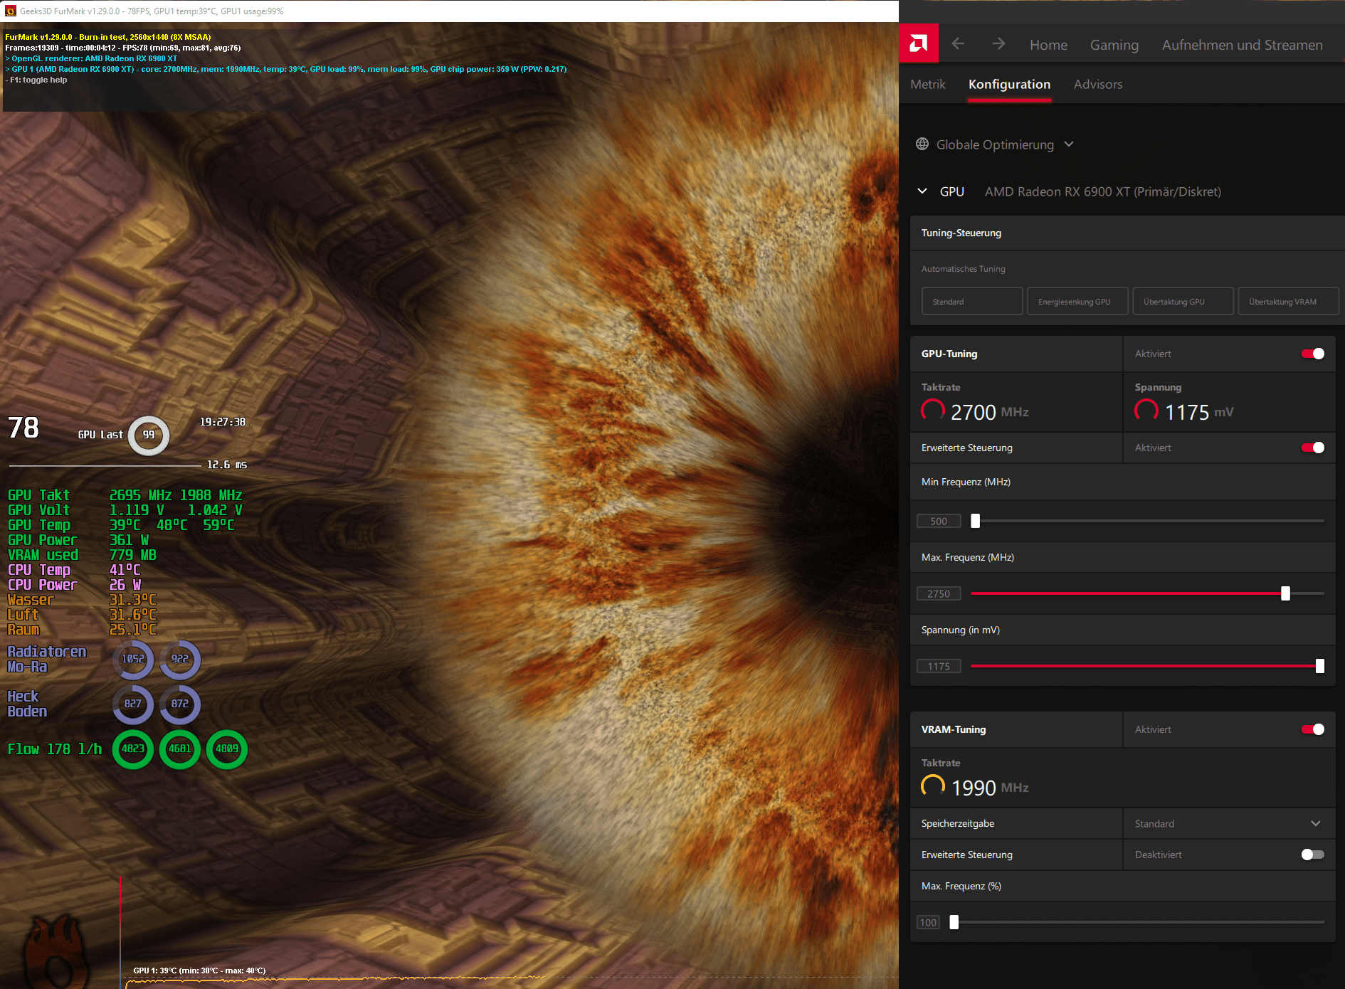Click the GPU Power 361 W reading
The image size is (1345, 989).
pos(78,540)
